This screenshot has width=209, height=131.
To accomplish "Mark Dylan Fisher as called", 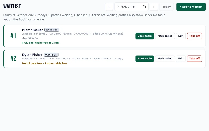I will [x=165, y=58].
